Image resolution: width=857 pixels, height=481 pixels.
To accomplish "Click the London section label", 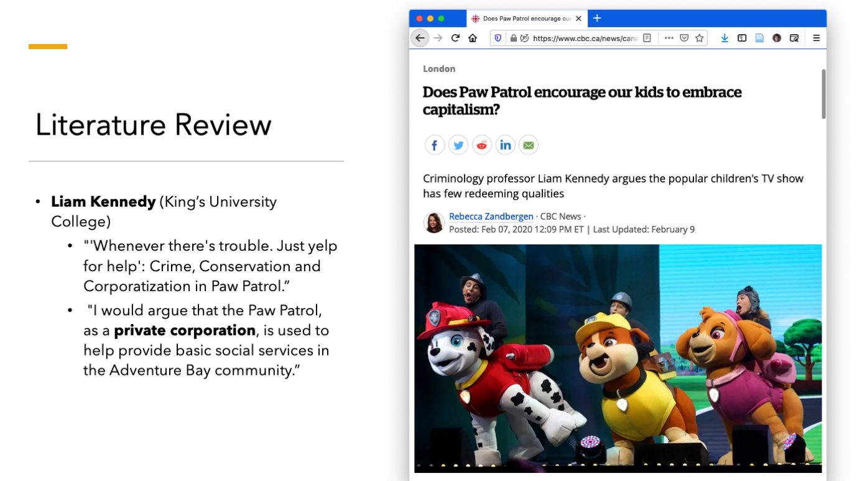I will [439, 69].
